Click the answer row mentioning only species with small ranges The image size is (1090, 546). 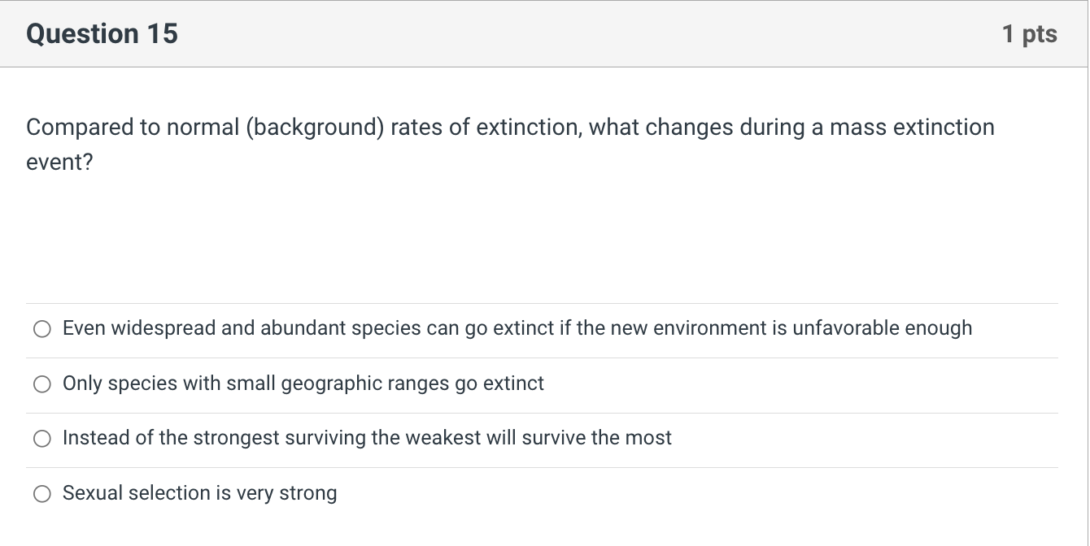coord(303,383)
